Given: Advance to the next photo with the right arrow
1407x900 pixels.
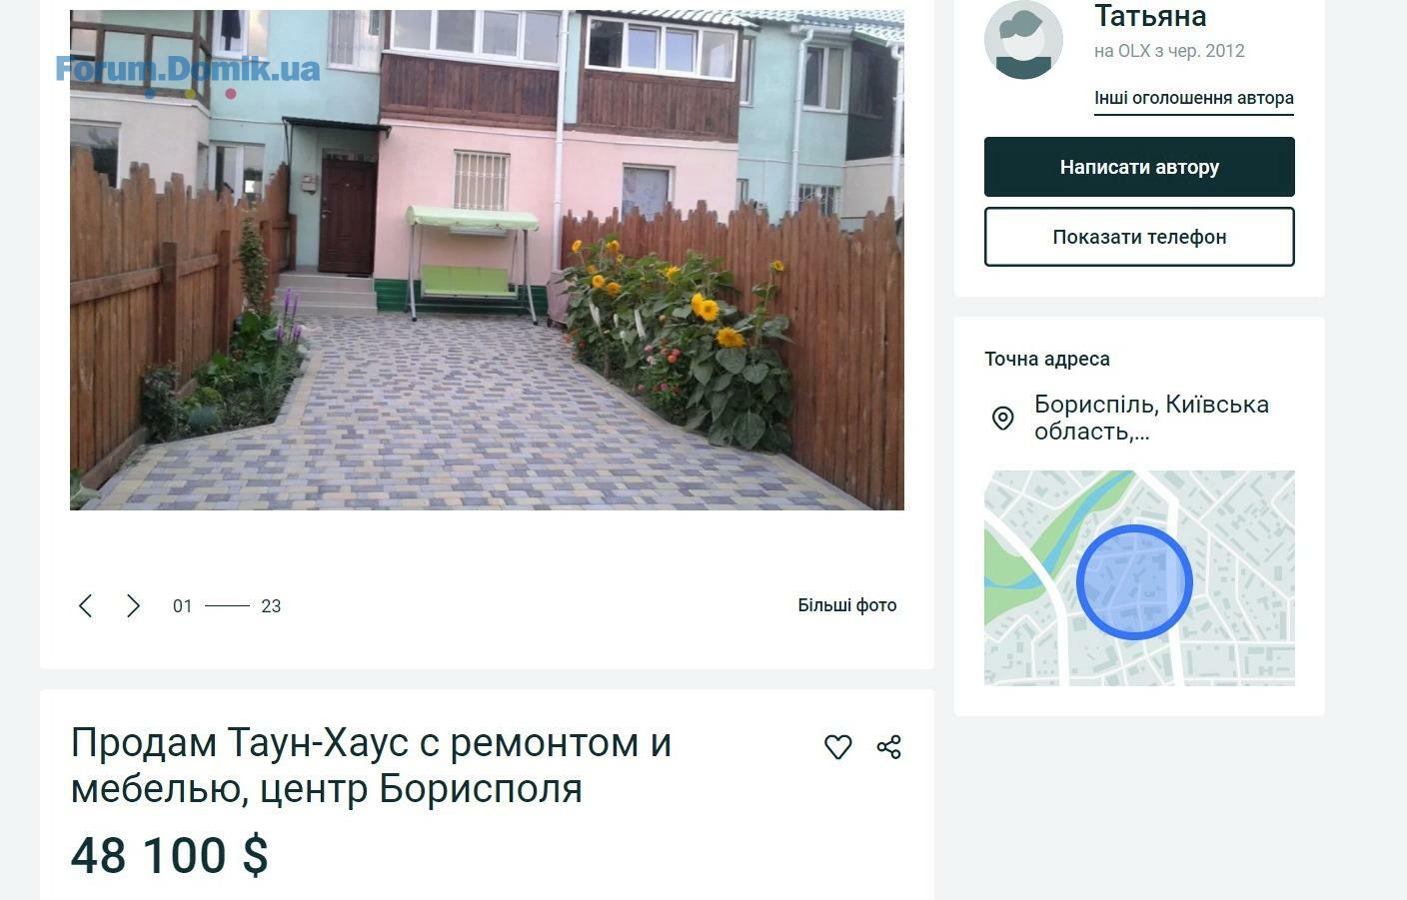Looking at the screenshot, I should [x=133, y=605].
